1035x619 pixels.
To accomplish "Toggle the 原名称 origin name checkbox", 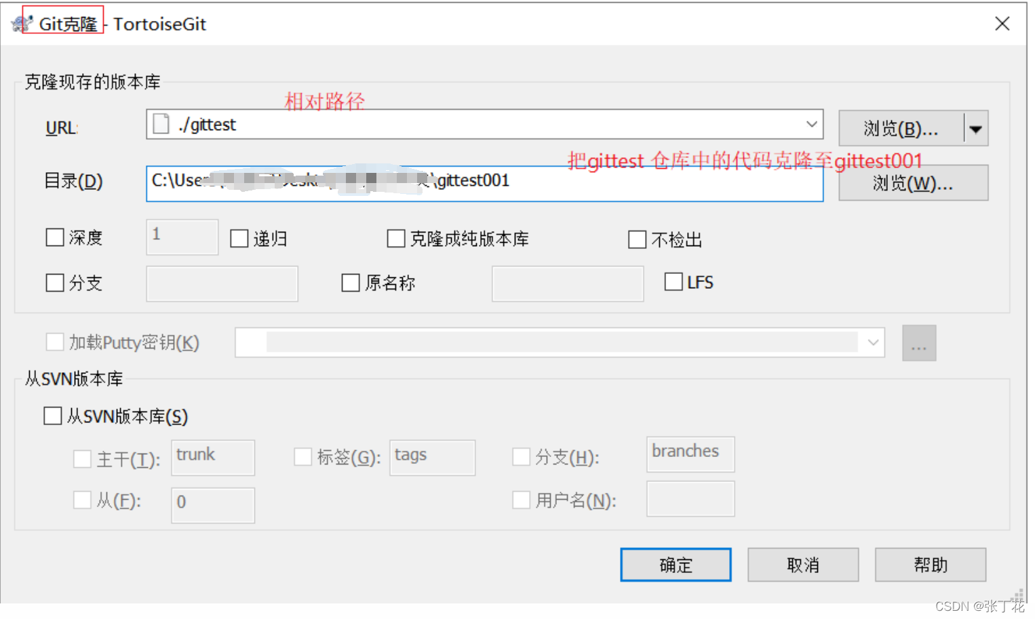I will coord(351,283).
